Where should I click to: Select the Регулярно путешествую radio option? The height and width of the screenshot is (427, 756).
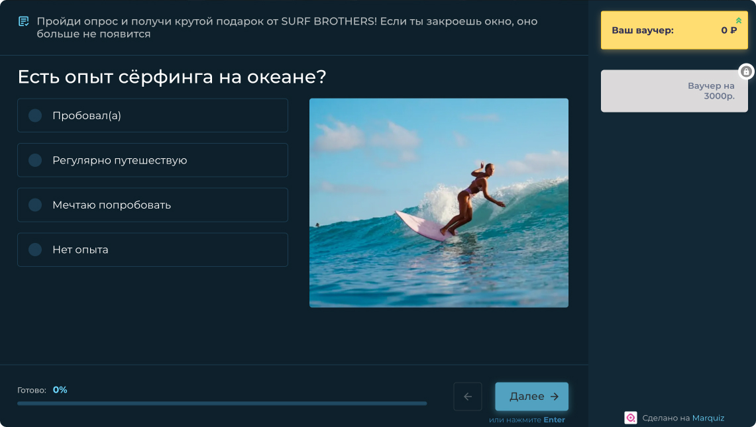152,160
